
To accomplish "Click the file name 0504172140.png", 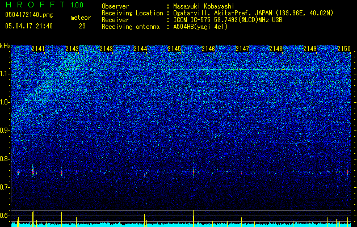I will point(29,15).
